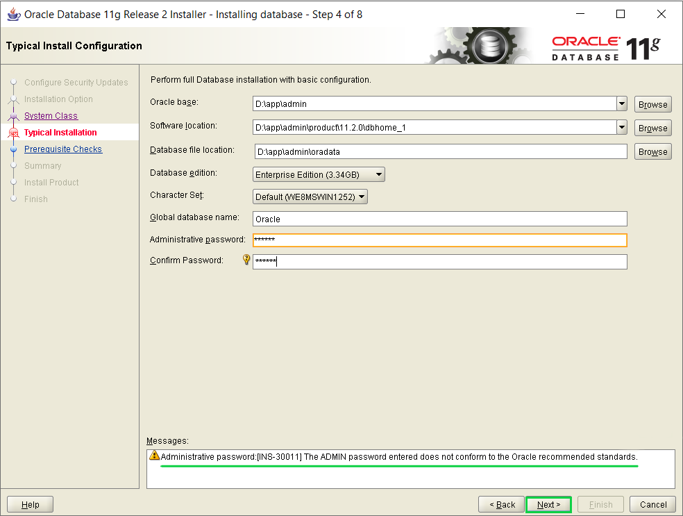The height and width of the screenshot is (516, 683).
Task: Click the disabled Finish button
Action: (600, 504)
